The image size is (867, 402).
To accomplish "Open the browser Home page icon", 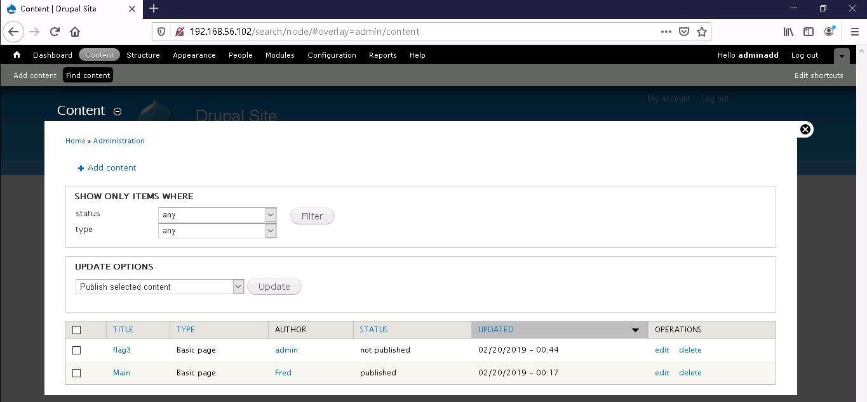I will pos(75,32).
